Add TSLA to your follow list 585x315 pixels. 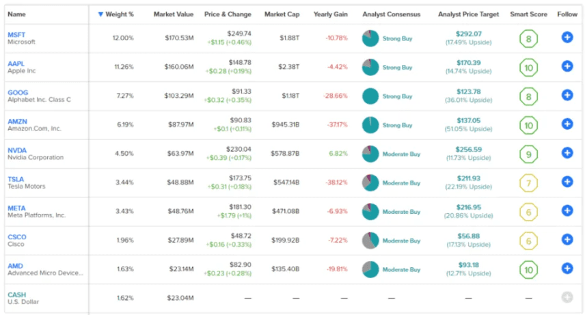[567, 182]
